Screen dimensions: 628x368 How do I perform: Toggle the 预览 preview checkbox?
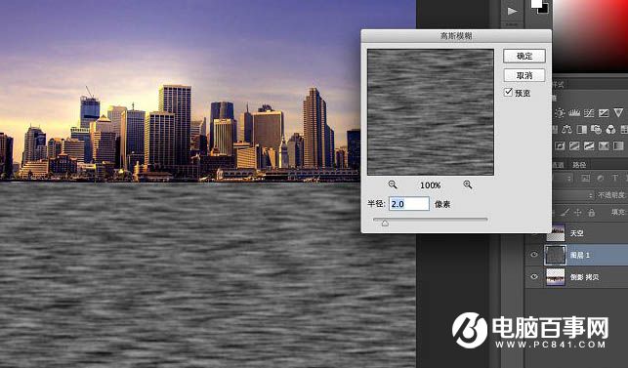click(508, 93)
